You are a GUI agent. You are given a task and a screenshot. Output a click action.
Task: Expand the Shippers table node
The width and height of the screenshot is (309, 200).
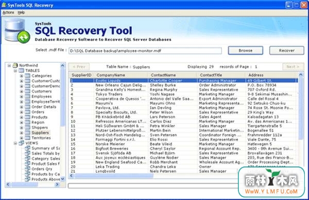[x=22, y=127]
